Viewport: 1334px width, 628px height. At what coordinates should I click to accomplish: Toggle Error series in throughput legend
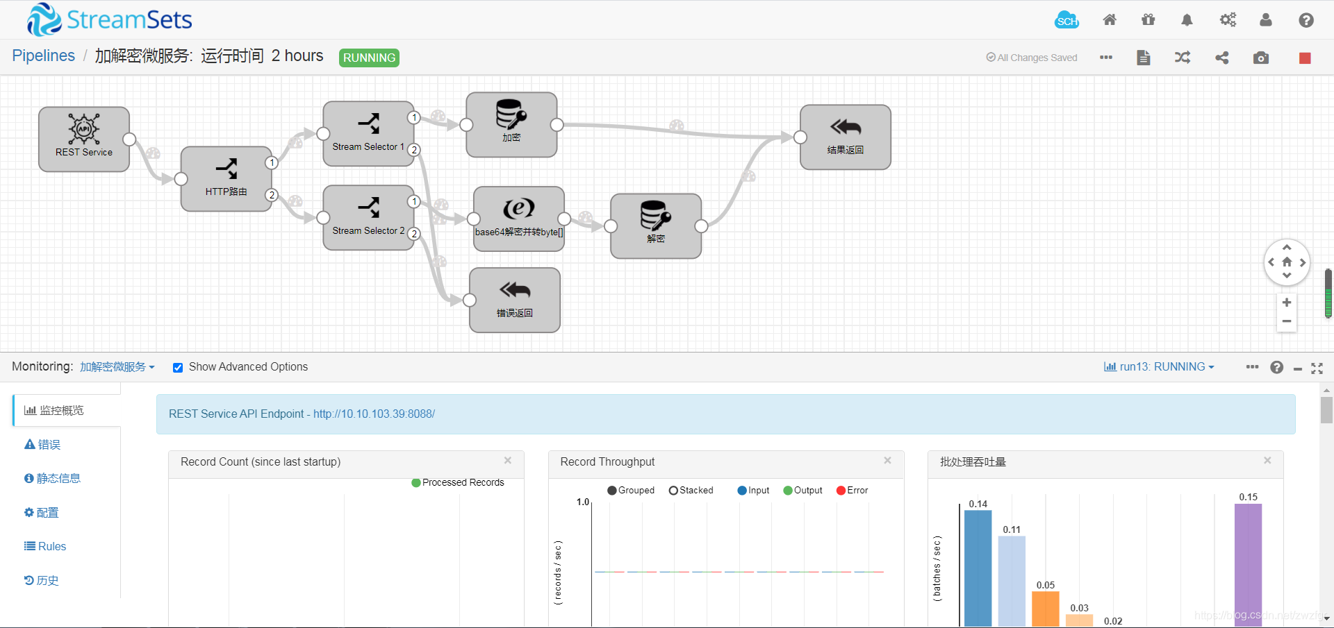click(853, 490)
